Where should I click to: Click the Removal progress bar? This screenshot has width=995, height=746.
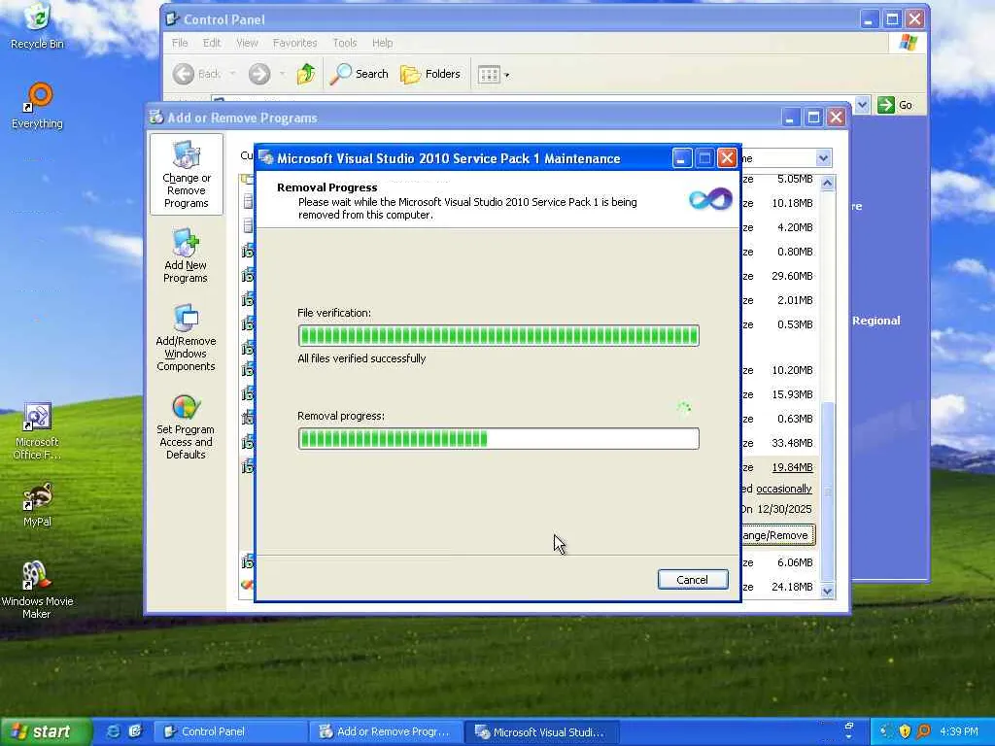tap(498, 438)
